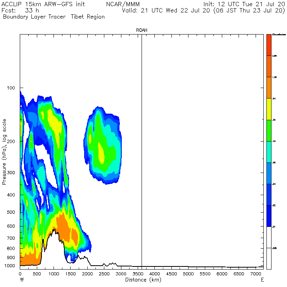Click the 700 hPa pressure tick label

pyautogui.click(x=11, y=238)
